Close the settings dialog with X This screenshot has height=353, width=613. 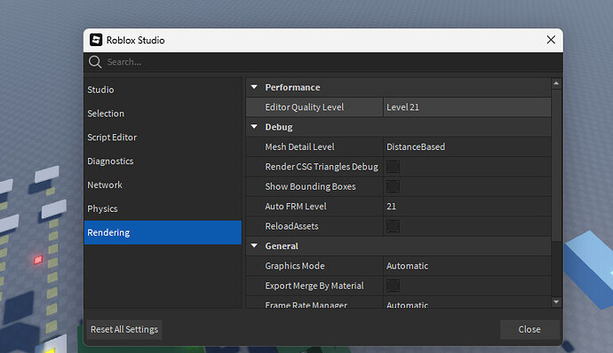[x=551, y=40]
